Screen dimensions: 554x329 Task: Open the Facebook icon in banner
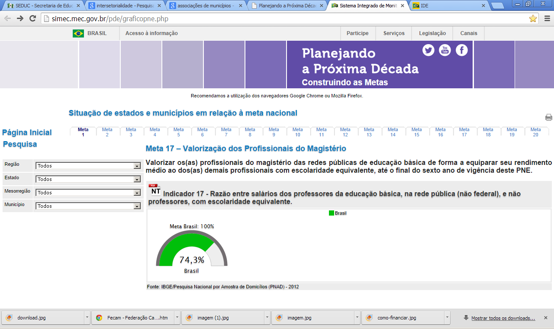coord(462,50)
